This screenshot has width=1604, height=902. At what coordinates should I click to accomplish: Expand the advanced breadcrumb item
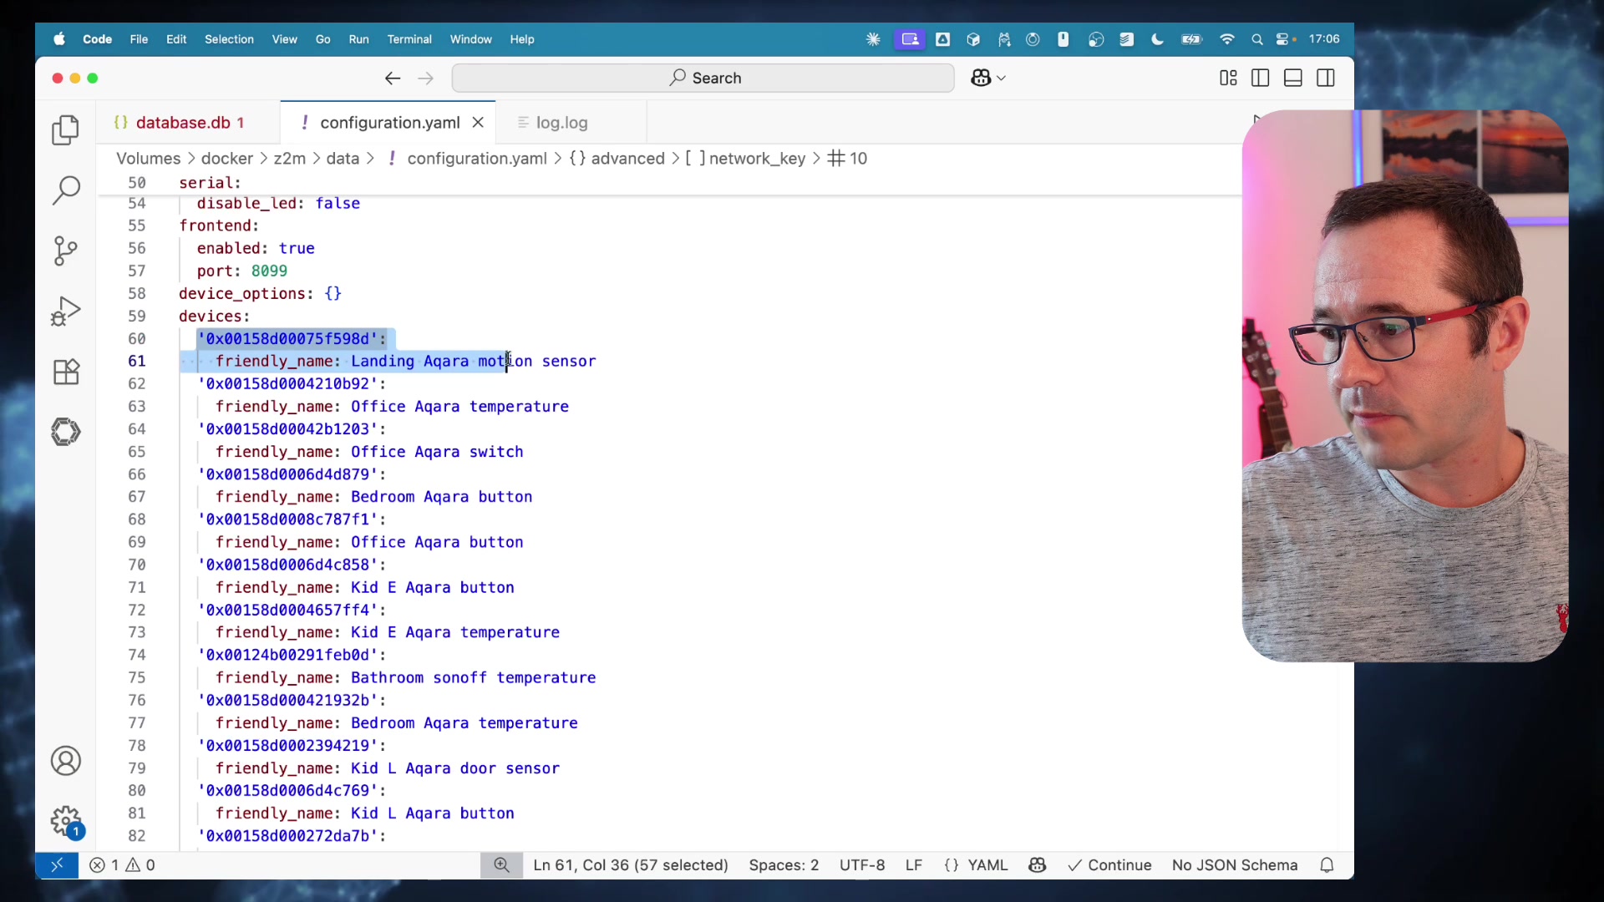(x=627, y=158)
